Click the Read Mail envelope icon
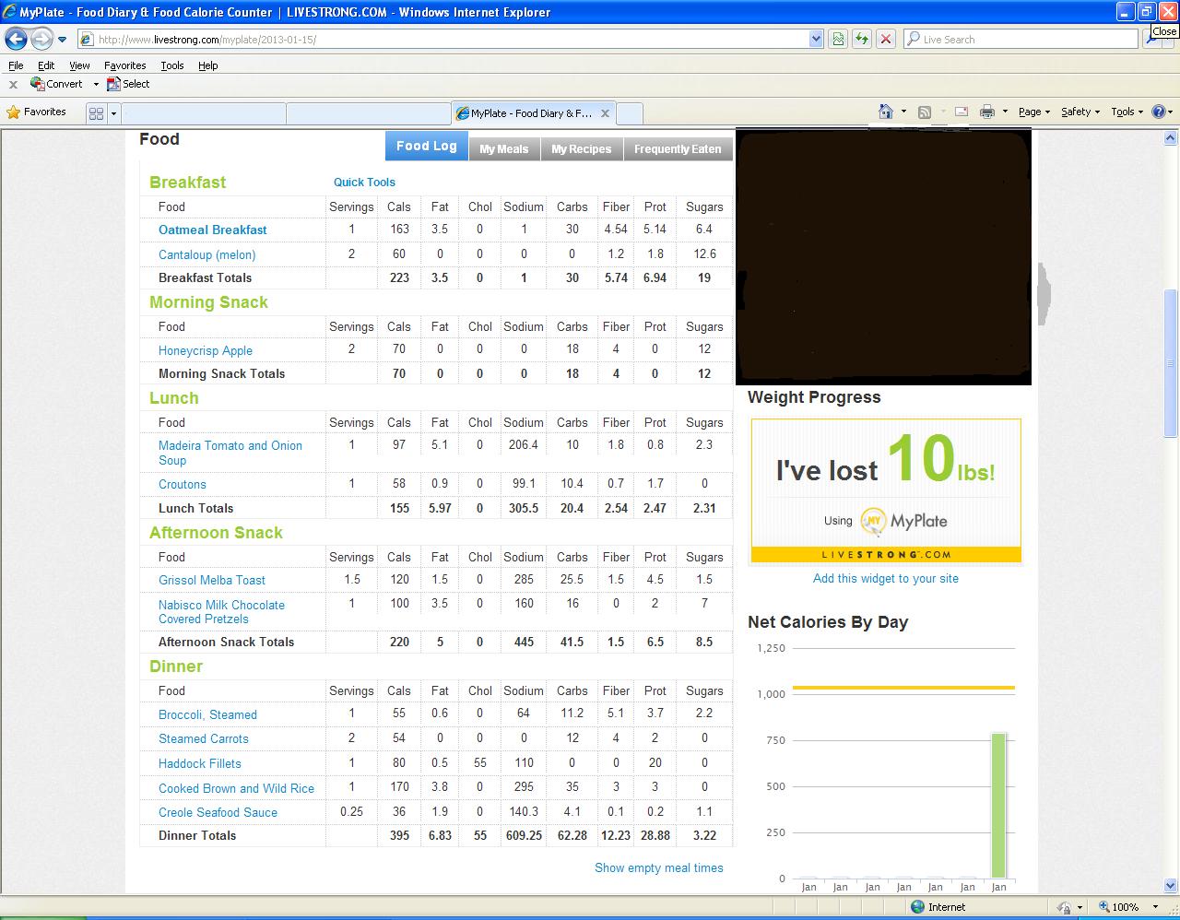Screen dimensions: 1180x920 [x=961, y=112]
